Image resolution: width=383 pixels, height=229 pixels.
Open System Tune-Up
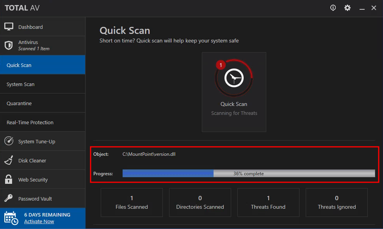click(43, 141)
